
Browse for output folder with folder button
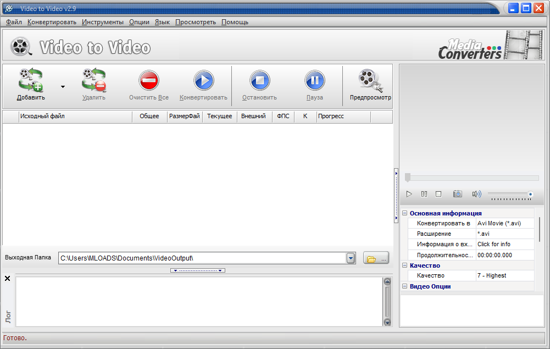click(376, 258)
